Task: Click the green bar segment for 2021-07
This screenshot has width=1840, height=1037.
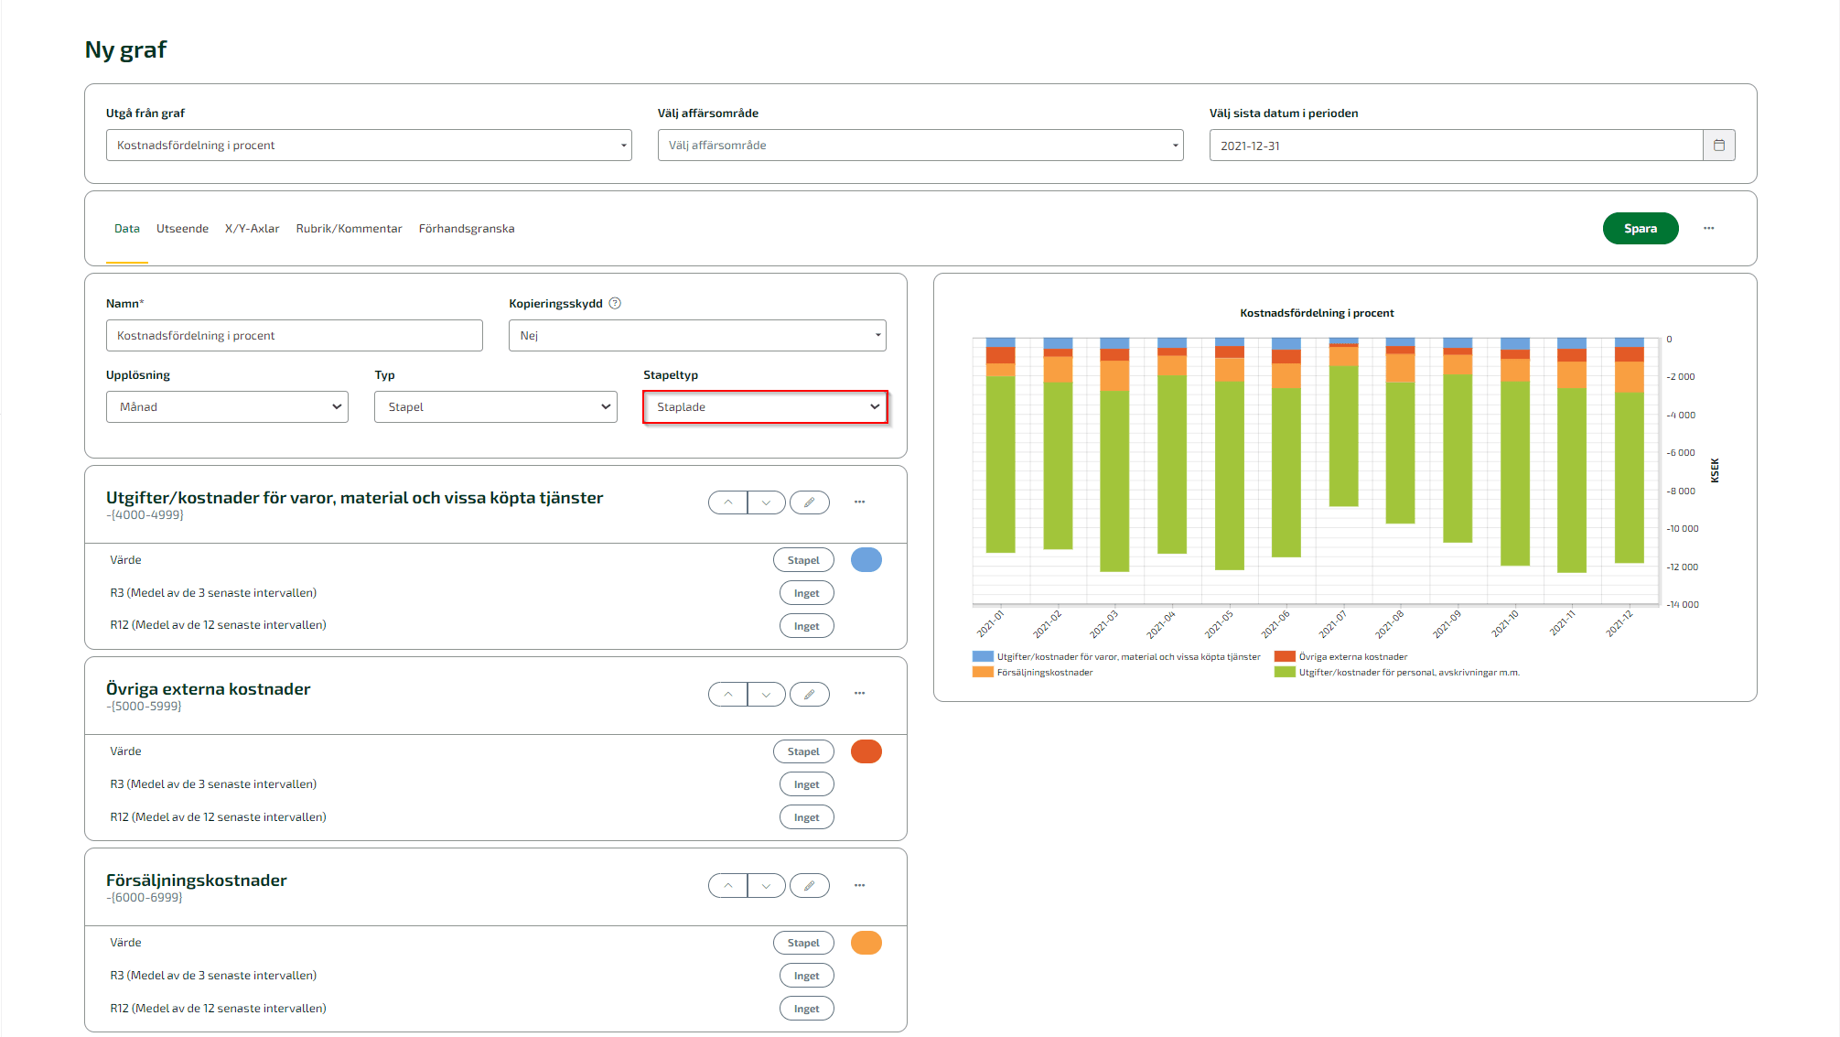Action: pyautogui.click(x=1343, y=436)
